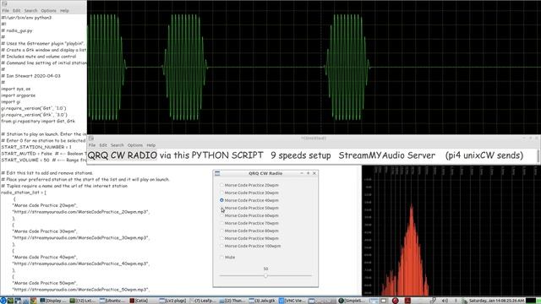The image size is (541, 304).
Task: Click the 'import argparse' code line
Action: click(19, 95)
